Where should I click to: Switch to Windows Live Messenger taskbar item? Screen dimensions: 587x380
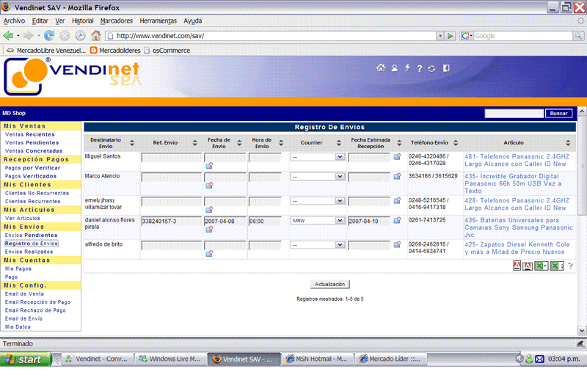[x=170, y=359]
